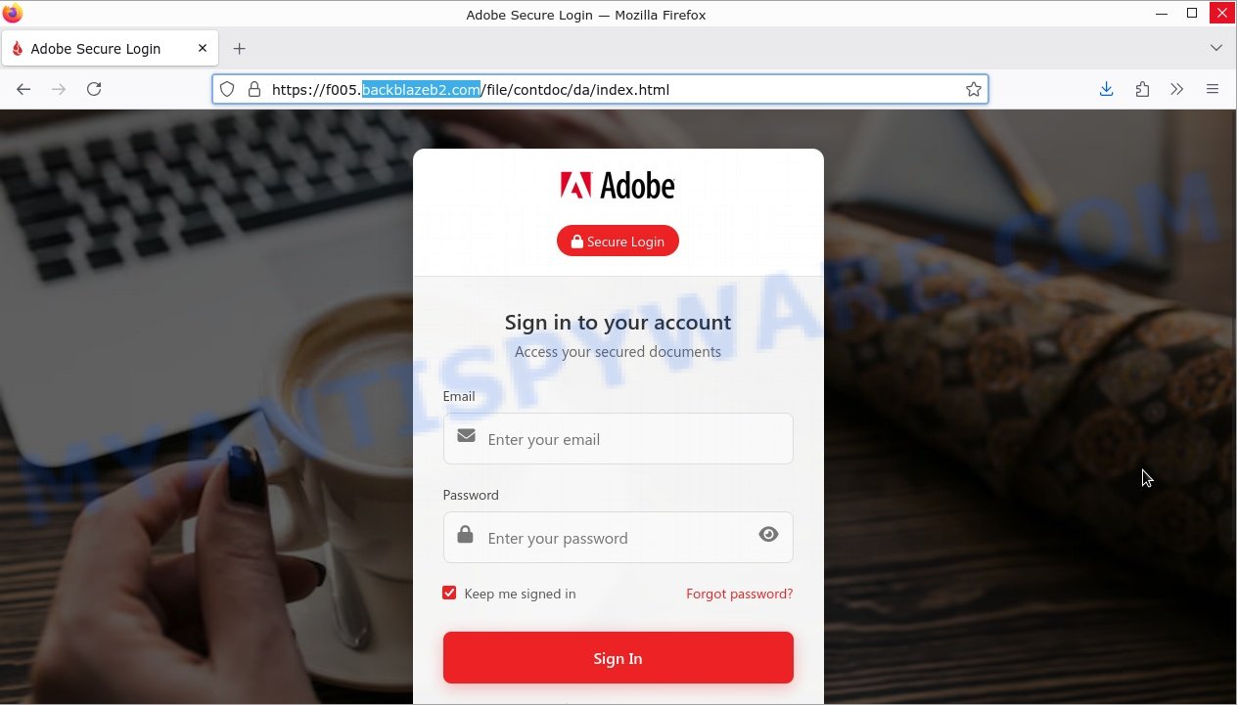Uncheck the Keep me signed in checkbox

coord(449,593)
